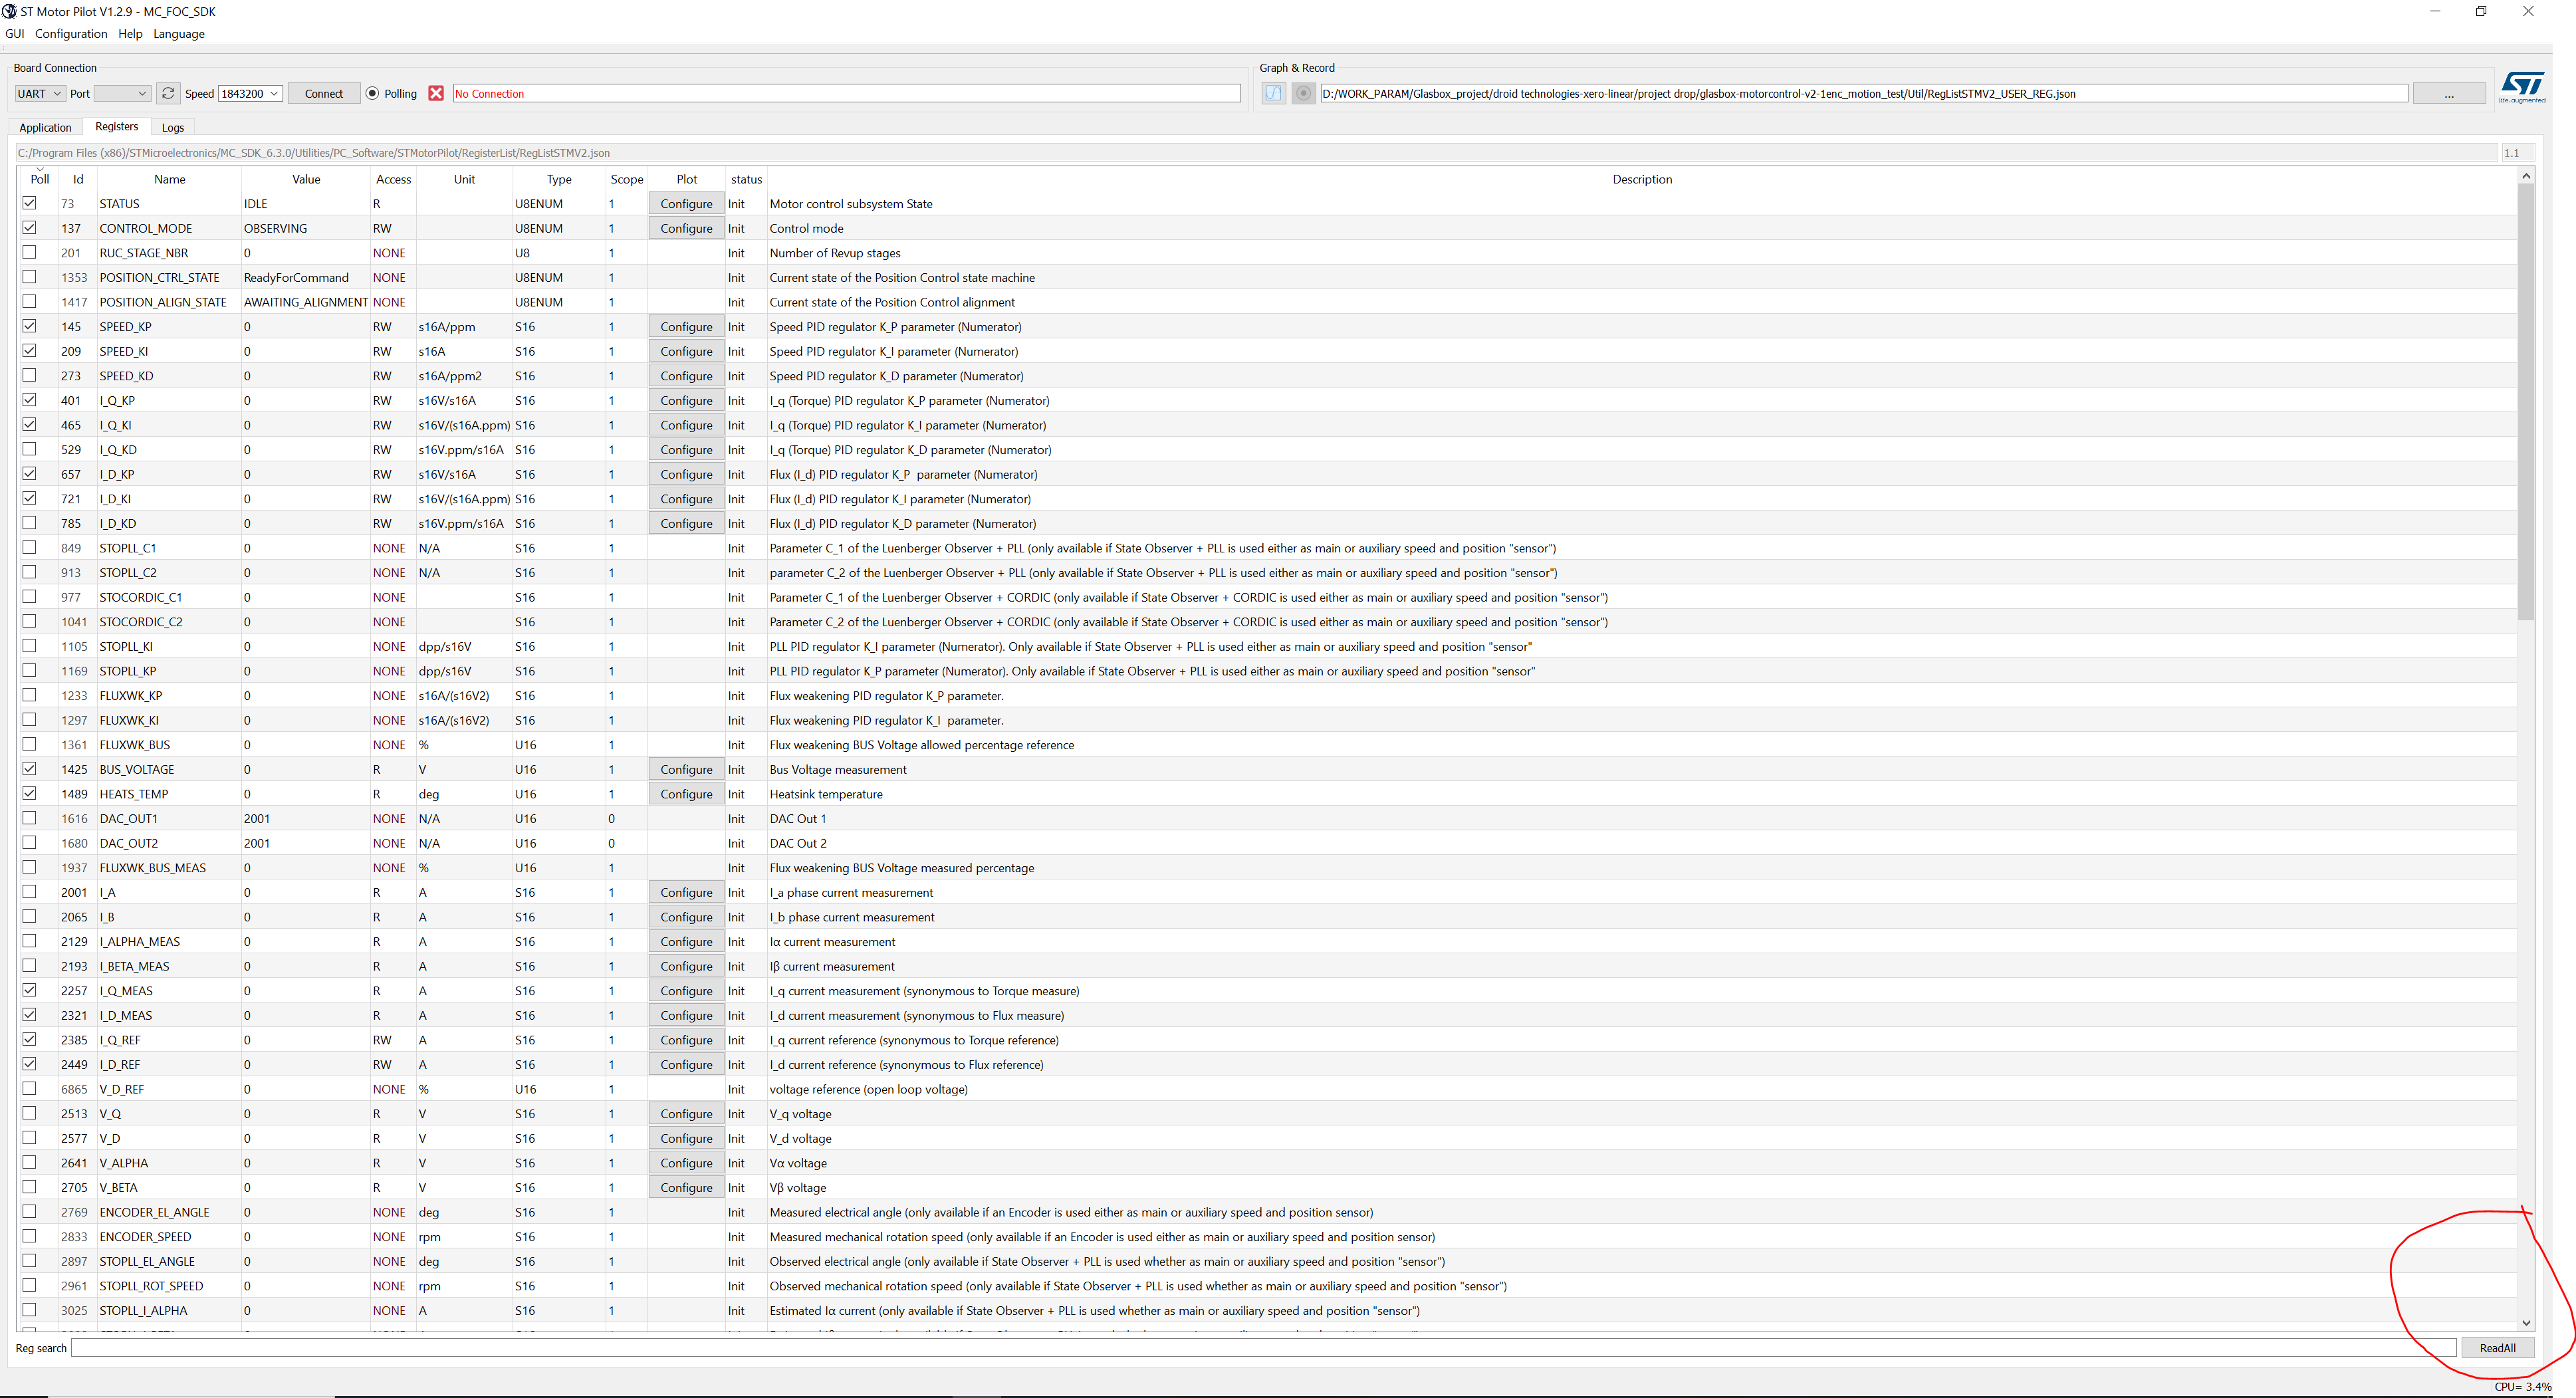Refresh the list of available COM ports
This screenshot has width=2576, height=1398.
[x=168, y=93]
